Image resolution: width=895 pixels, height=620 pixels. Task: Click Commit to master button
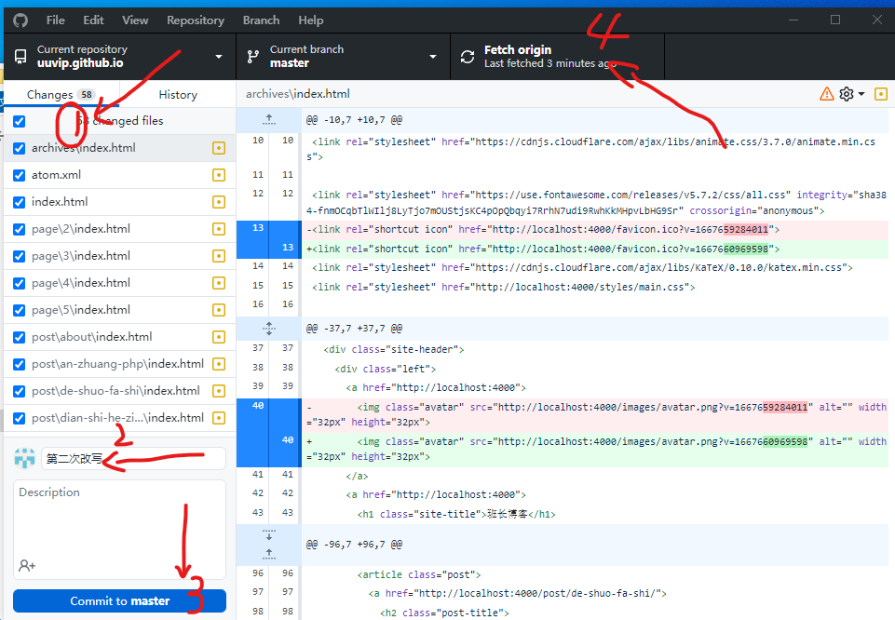(x=120, y=601)
